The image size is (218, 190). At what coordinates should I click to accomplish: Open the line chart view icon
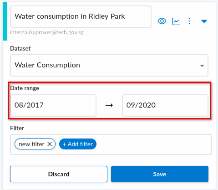(176, 21)
